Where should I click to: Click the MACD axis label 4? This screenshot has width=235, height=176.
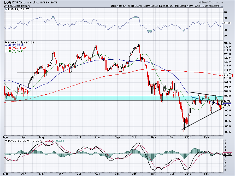tap(225, 140)
